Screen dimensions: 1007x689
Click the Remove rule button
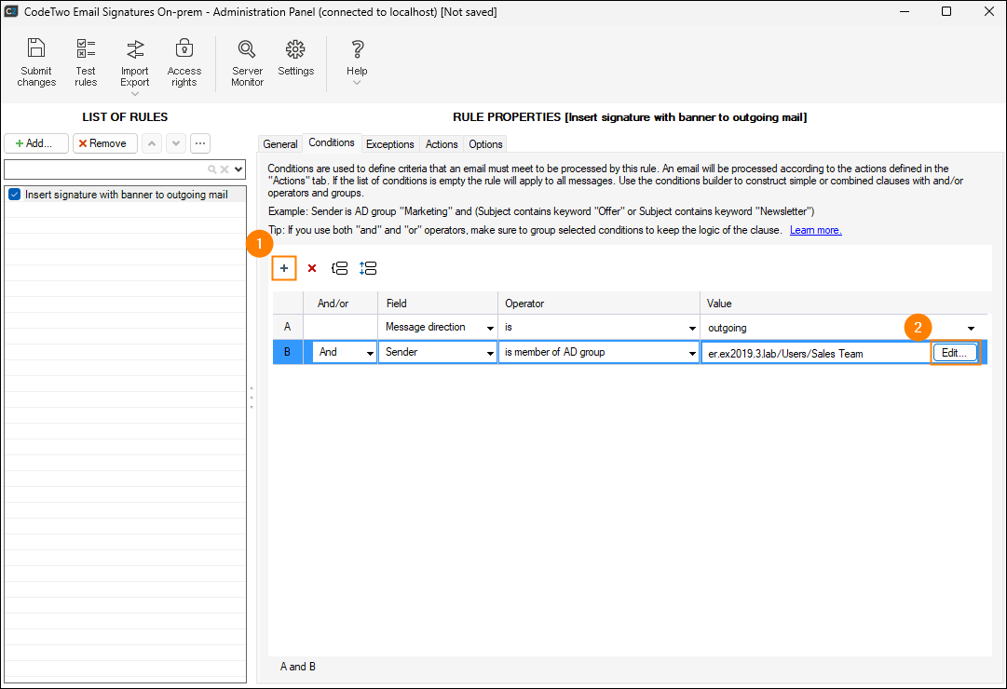click(105, 143)
